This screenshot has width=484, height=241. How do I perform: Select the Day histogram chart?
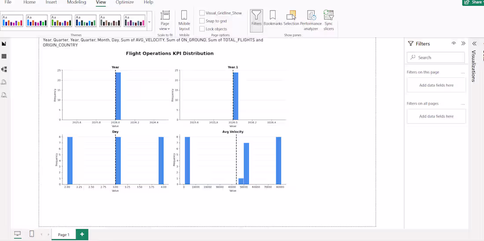pyautogui.click(x=112, y=161)
